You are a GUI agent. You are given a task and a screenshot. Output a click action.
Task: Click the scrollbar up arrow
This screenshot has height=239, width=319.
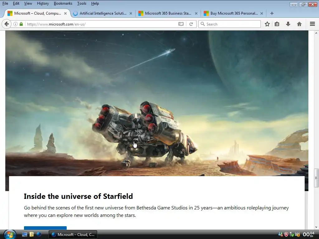click(x=316, y=33)
